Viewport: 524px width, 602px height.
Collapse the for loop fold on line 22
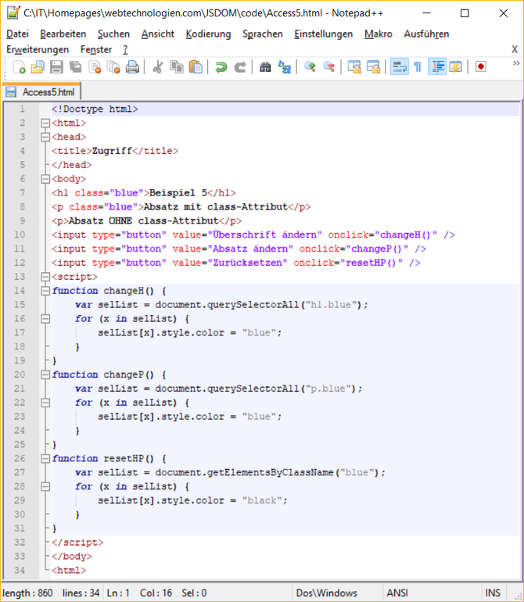(x=45, y=403)
